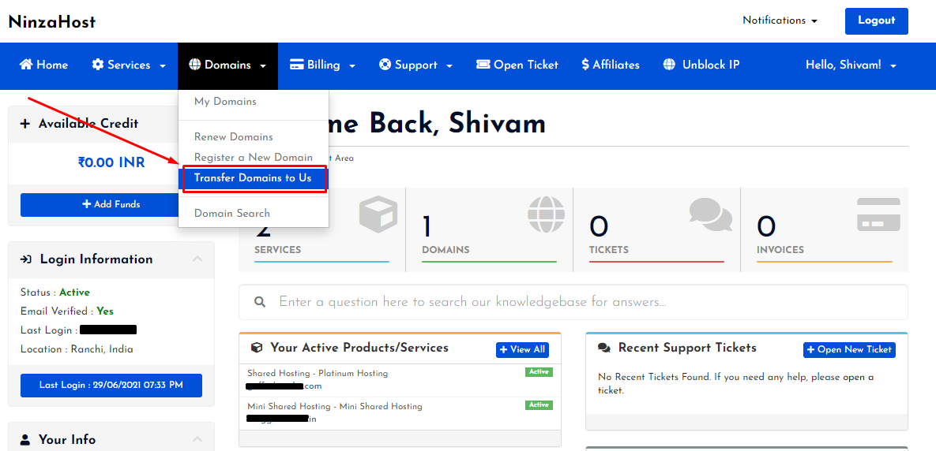Click the Support caret arrow
Image resolution: width=936 pixels, height=451 pixels.
[x=449, y=66]
